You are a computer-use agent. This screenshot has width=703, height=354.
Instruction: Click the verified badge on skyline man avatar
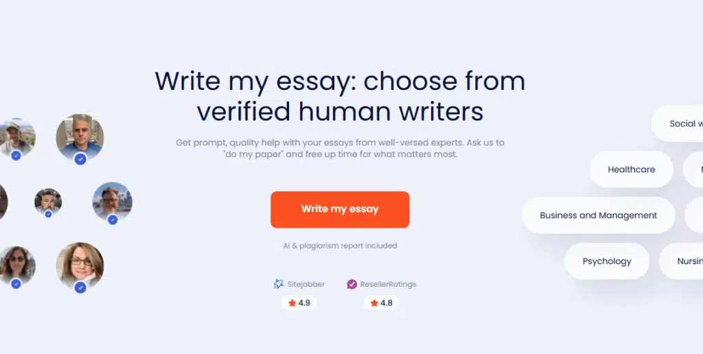click(113, 219)
